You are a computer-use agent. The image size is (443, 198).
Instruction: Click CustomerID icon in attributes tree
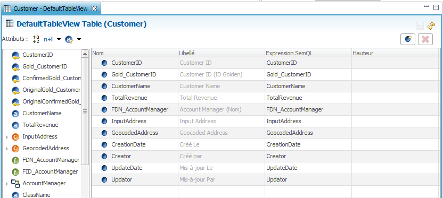click(x=15, y=55)
